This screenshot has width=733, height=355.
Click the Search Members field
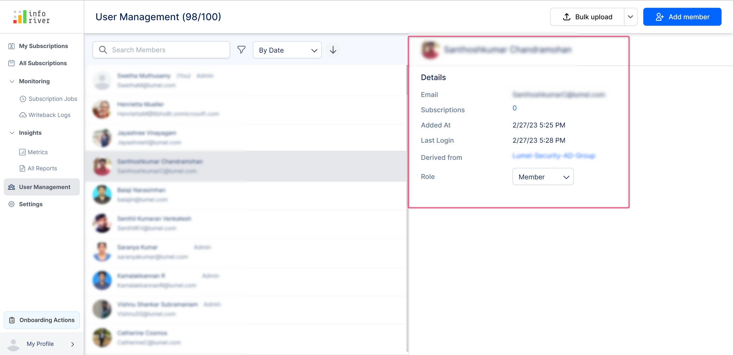[x=161, y=50]
